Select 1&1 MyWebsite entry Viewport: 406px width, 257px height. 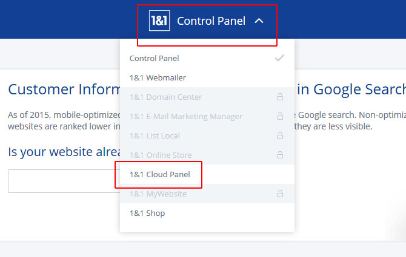coord(207,194)
